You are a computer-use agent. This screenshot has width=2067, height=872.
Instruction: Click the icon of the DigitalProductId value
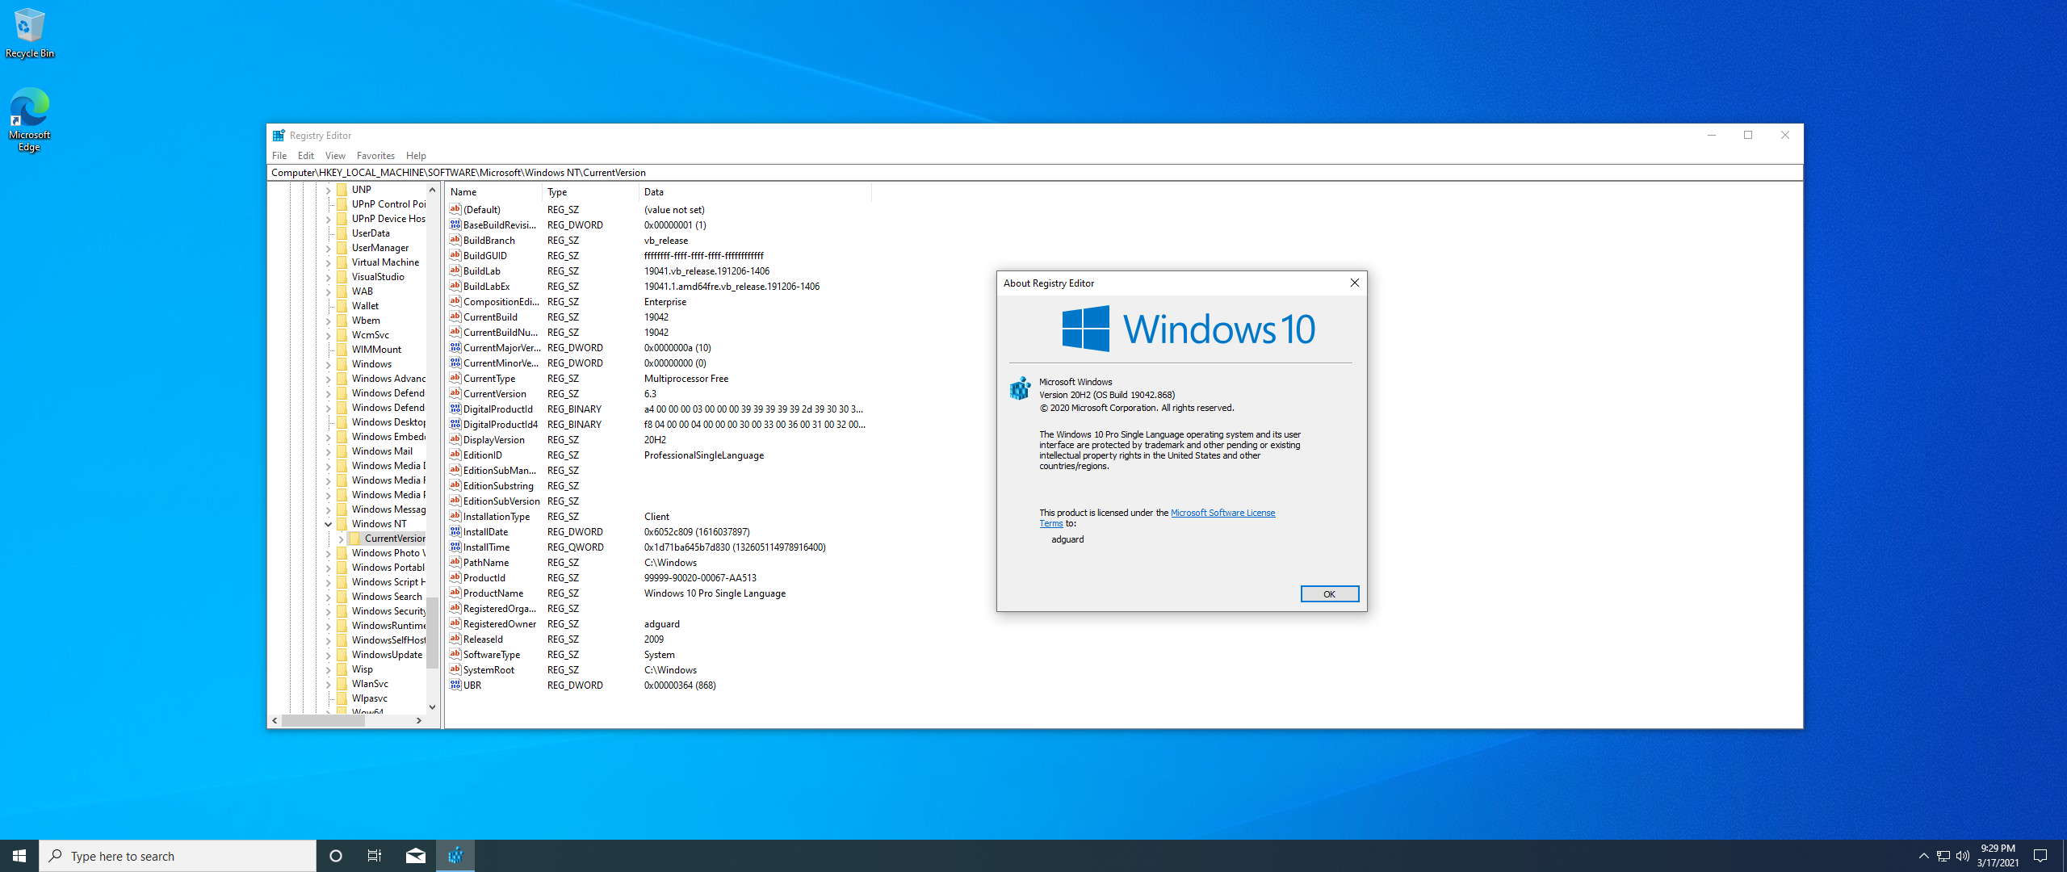pyautogui.click(x=455, y=409)
